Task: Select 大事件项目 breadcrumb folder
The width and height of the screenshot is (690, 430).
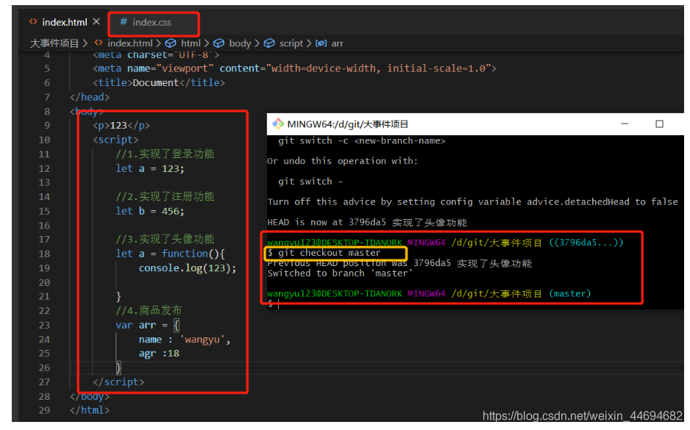Action: point(54,43)
